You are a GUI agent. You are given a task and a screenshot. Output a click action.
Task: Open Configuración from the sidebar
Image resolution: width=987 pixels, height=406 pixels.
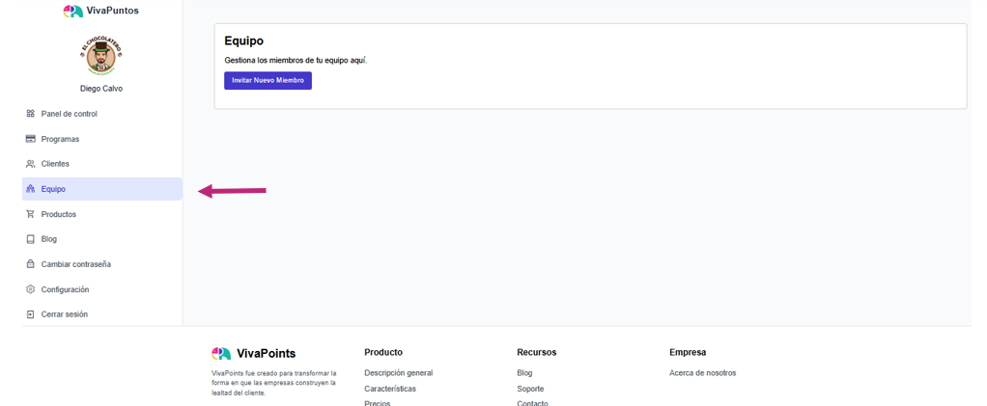tap(102, 289)
